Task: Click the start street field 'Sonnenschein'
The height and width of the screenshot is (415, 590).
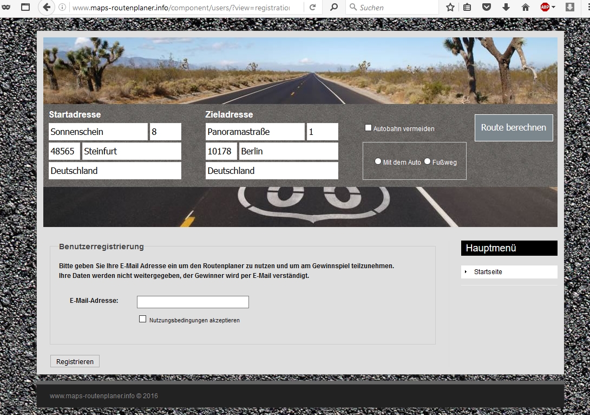Action: click(x=98, y=132)
